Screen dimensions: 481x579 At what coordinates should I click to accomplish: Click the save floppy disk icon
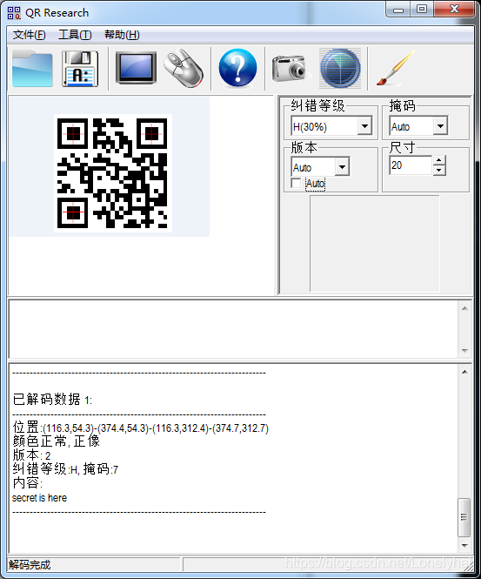click(80, 69)
